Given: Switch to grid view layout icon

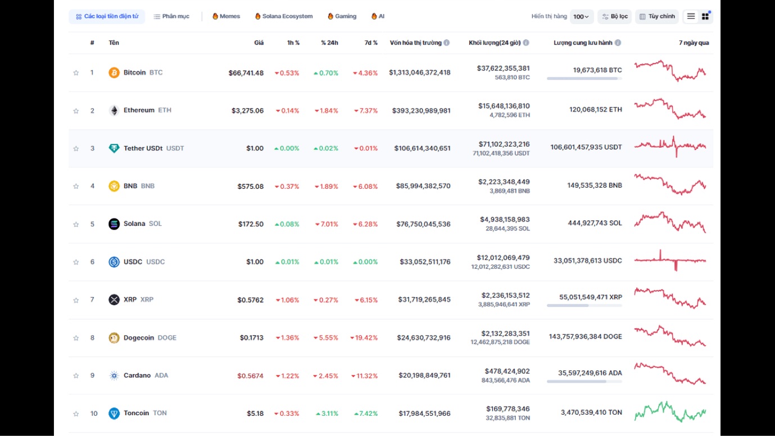Looking at the screenshot, I should coord(705,16).
